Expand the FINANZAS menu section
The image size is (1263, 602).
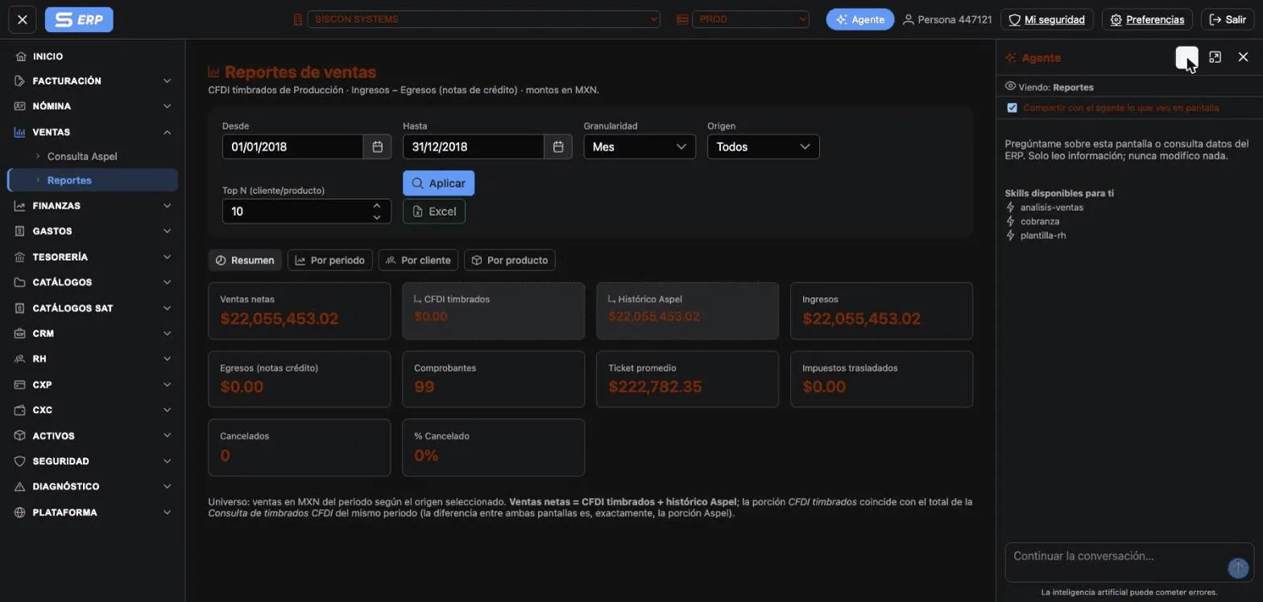pyautogui.click(x=93, y=206)
